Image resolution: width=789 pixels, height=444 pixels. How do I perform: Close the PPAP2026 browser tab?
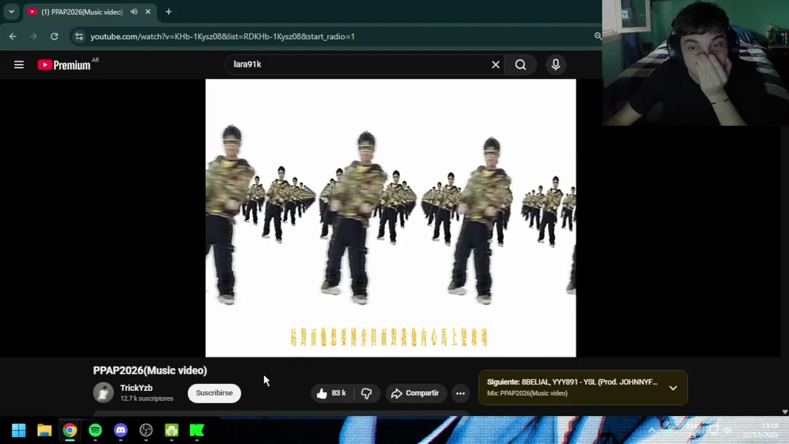148,12
